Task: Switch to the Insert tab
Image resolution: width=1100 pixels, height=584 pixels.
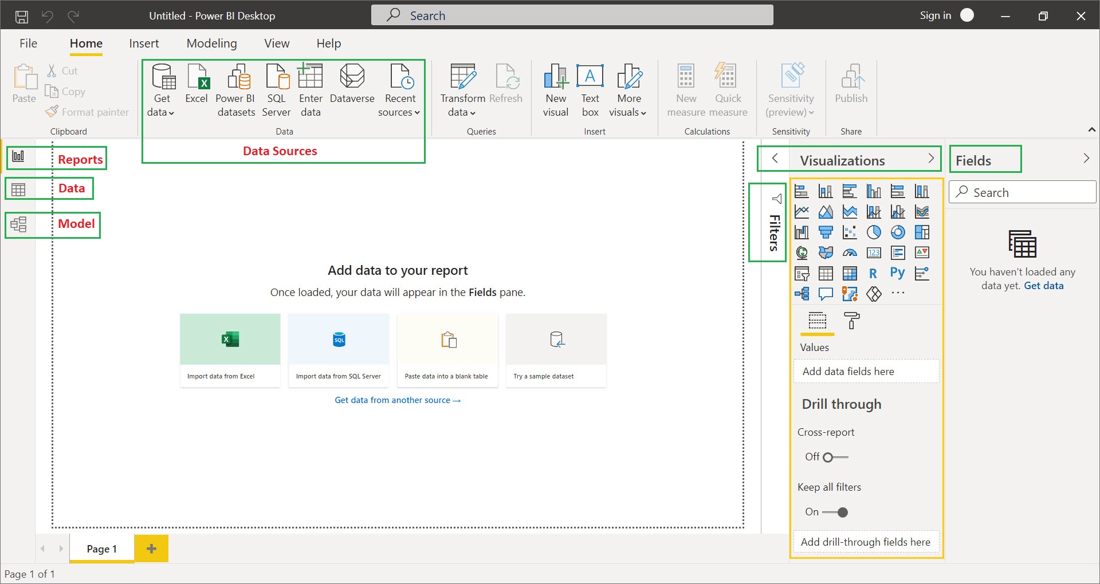Action: [144, 44]
